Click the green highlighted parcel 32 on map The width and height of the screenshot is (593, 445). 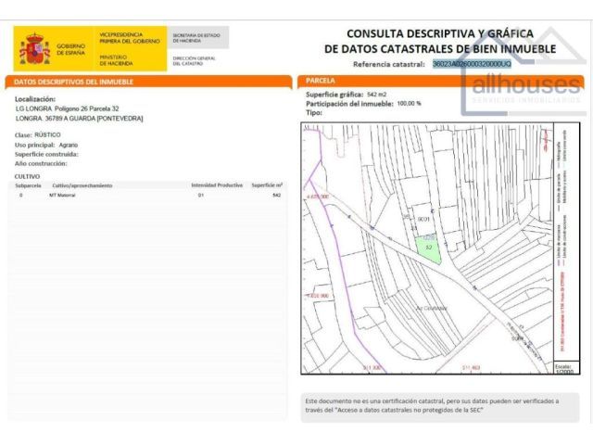tap(429, 249)
